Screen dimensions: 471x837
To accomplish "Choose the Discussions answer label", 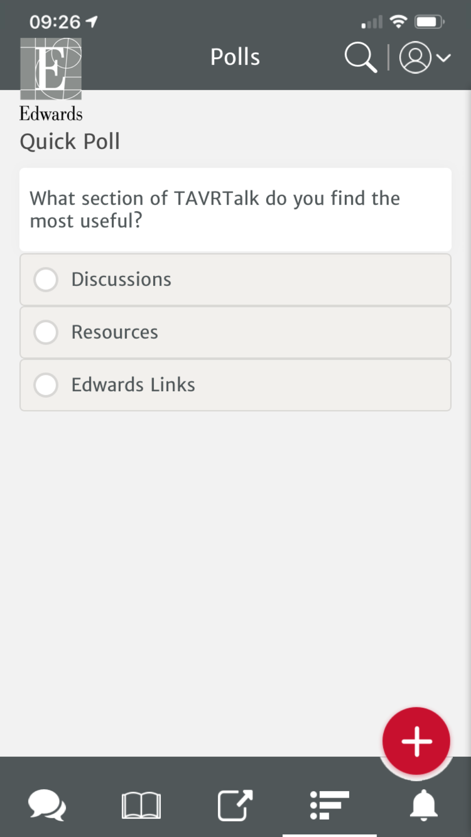I will pyautogui.click(x=121, y=279).
